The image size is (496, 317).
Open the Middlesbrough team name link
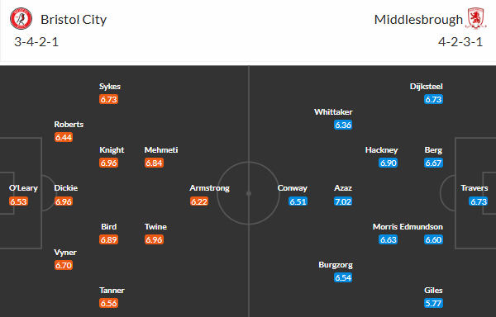[x=418, y=20]
